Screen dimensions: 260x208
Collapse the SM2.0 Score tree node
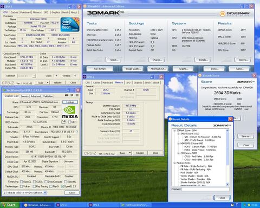[x=178, y=134]
